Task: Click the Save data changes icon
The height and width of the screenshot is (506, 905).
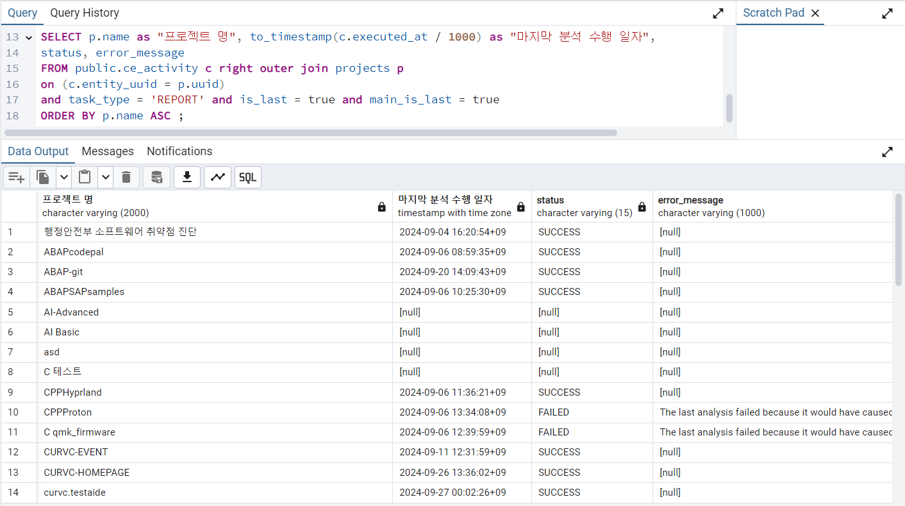Action: pos(156,178)
